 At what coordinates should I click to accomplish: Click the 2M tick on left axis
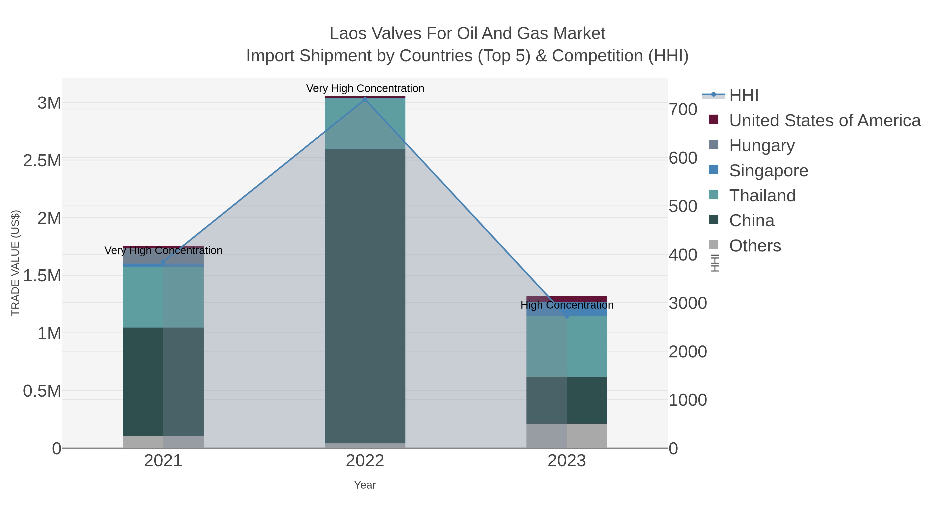pos(49,218)
